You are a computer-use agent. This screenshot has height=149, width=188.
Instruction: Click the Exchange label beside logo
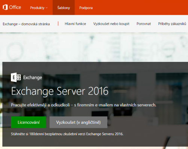[x=33, y=78]
